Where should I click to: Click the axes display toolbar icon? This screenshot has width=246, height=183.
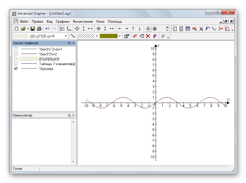pyautogui.click(x=69, y=29)
